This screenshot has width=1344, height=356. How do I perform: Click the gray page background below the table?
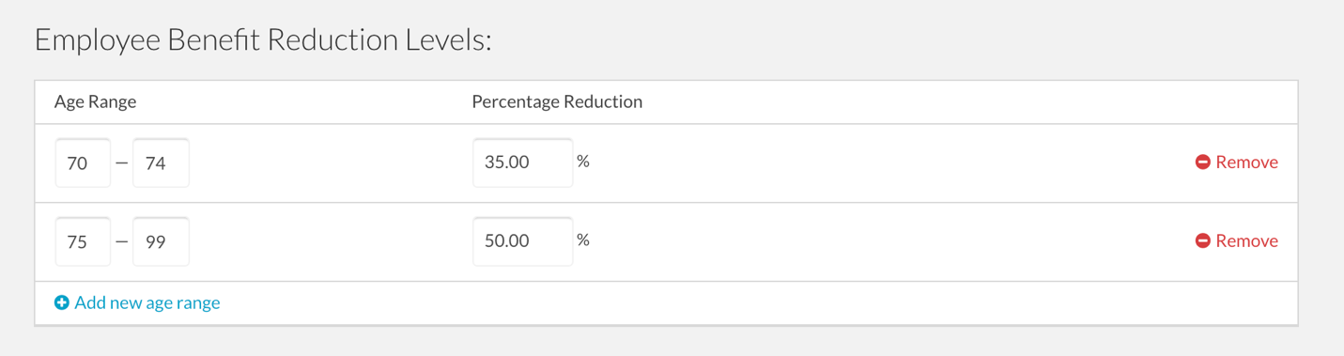coord(672,342)
